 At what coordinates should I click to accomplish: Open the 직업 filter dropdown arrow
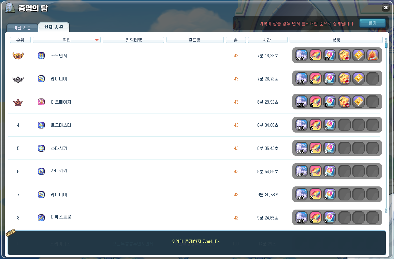tap(97, 40)
